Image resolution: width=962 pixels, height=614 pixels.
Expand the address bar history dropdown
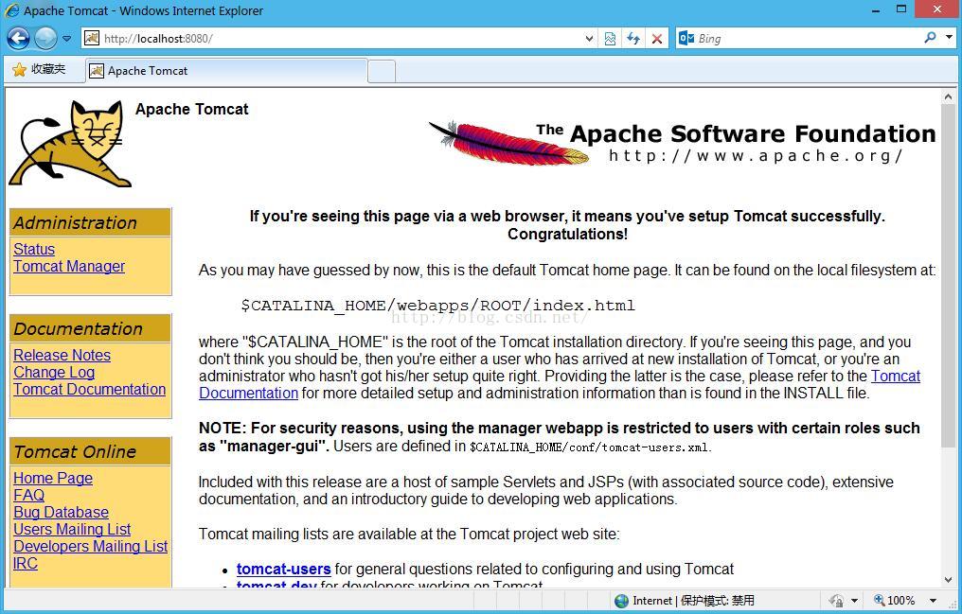pos(589,39)
